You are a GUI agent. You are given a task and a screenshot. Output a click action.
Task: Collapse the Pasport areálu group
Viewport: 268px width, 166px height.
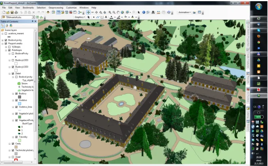[2, 43]
